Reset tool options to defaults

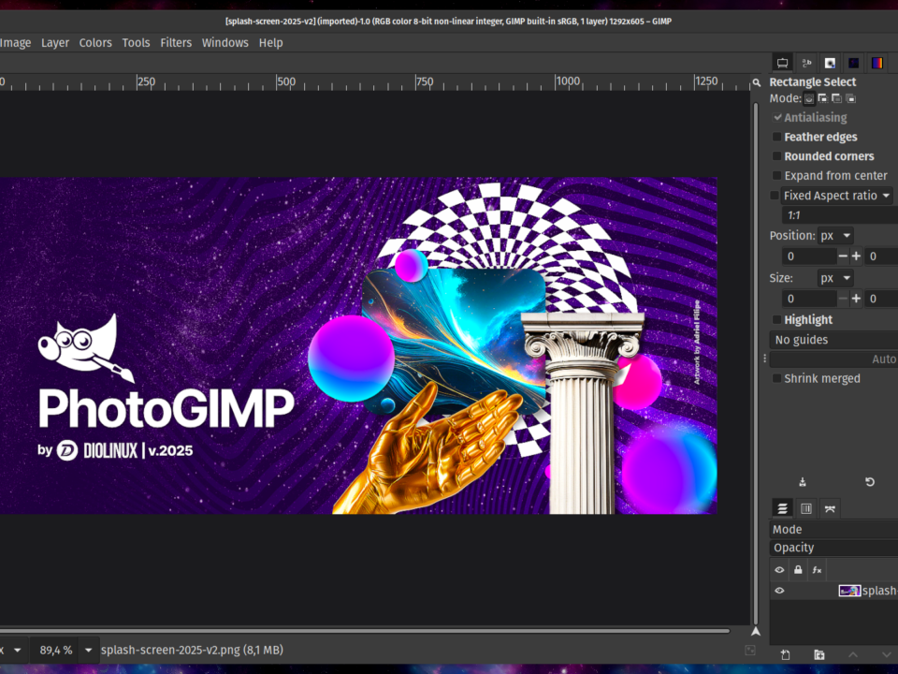click(x=869, y=481)
